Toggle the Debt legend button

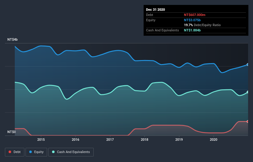[14, 152]
